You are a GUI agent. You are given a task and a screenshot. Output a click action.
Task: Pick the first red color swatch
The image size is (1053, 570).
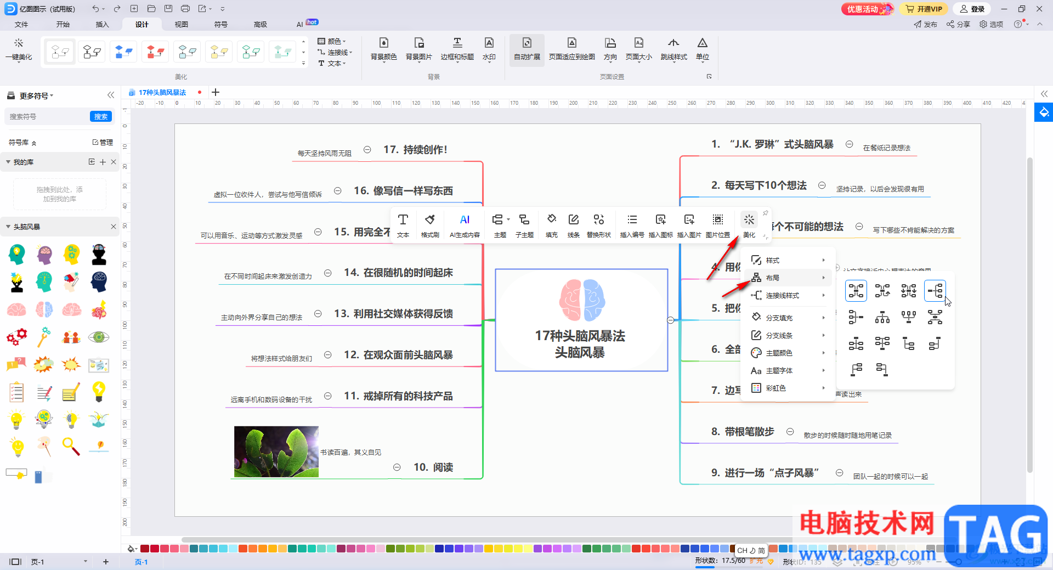(x=145, y=549)
